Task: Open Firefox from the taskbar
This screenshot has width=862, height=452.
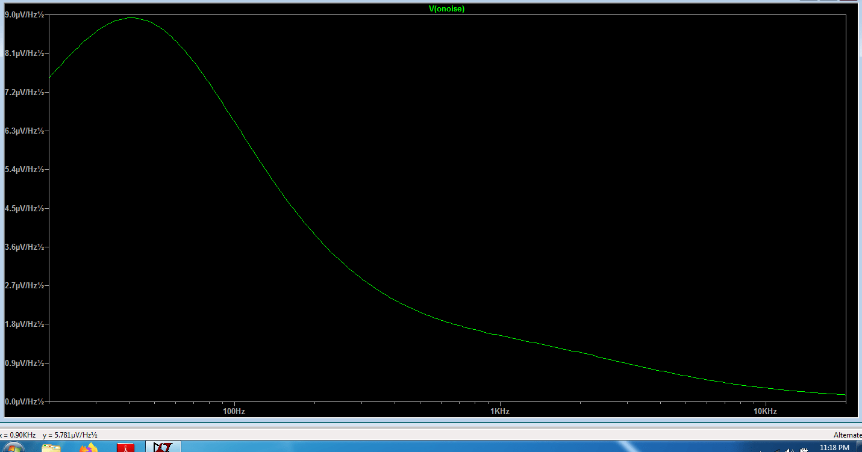Action: (x=89, y=447)
